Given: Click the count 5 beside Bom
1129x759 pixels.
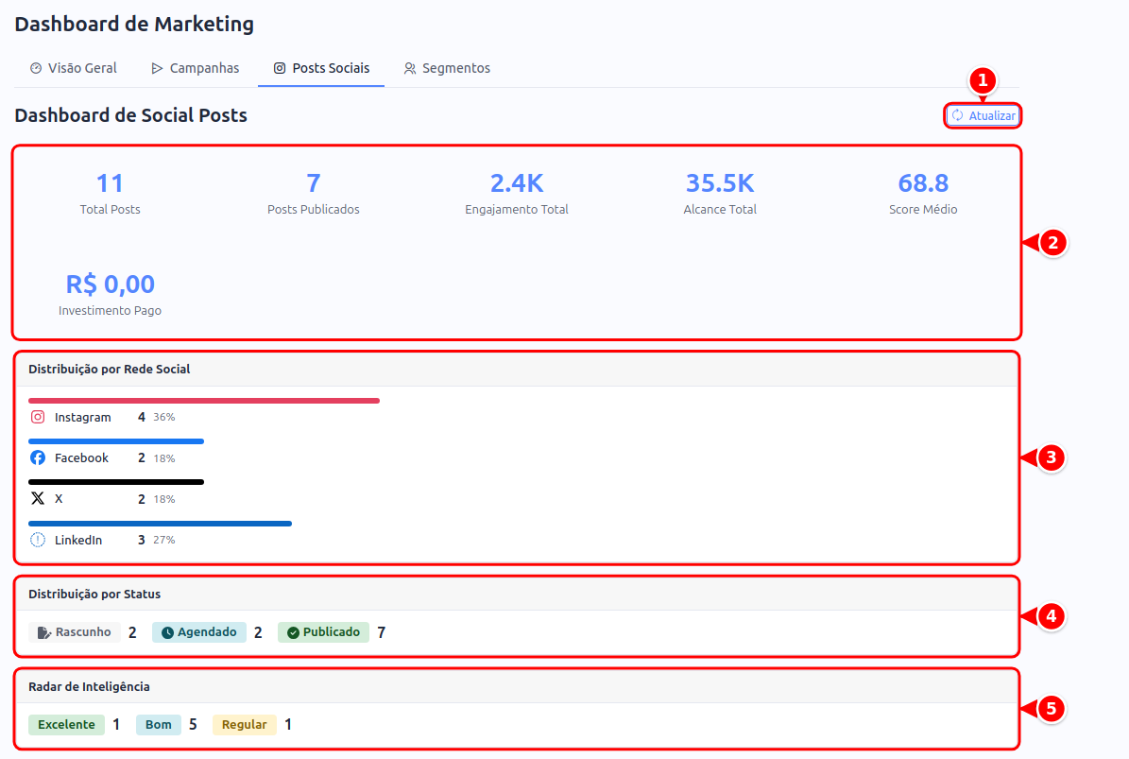Looking at the screenshot, I should pyautogui.click(x=193, y=724).
